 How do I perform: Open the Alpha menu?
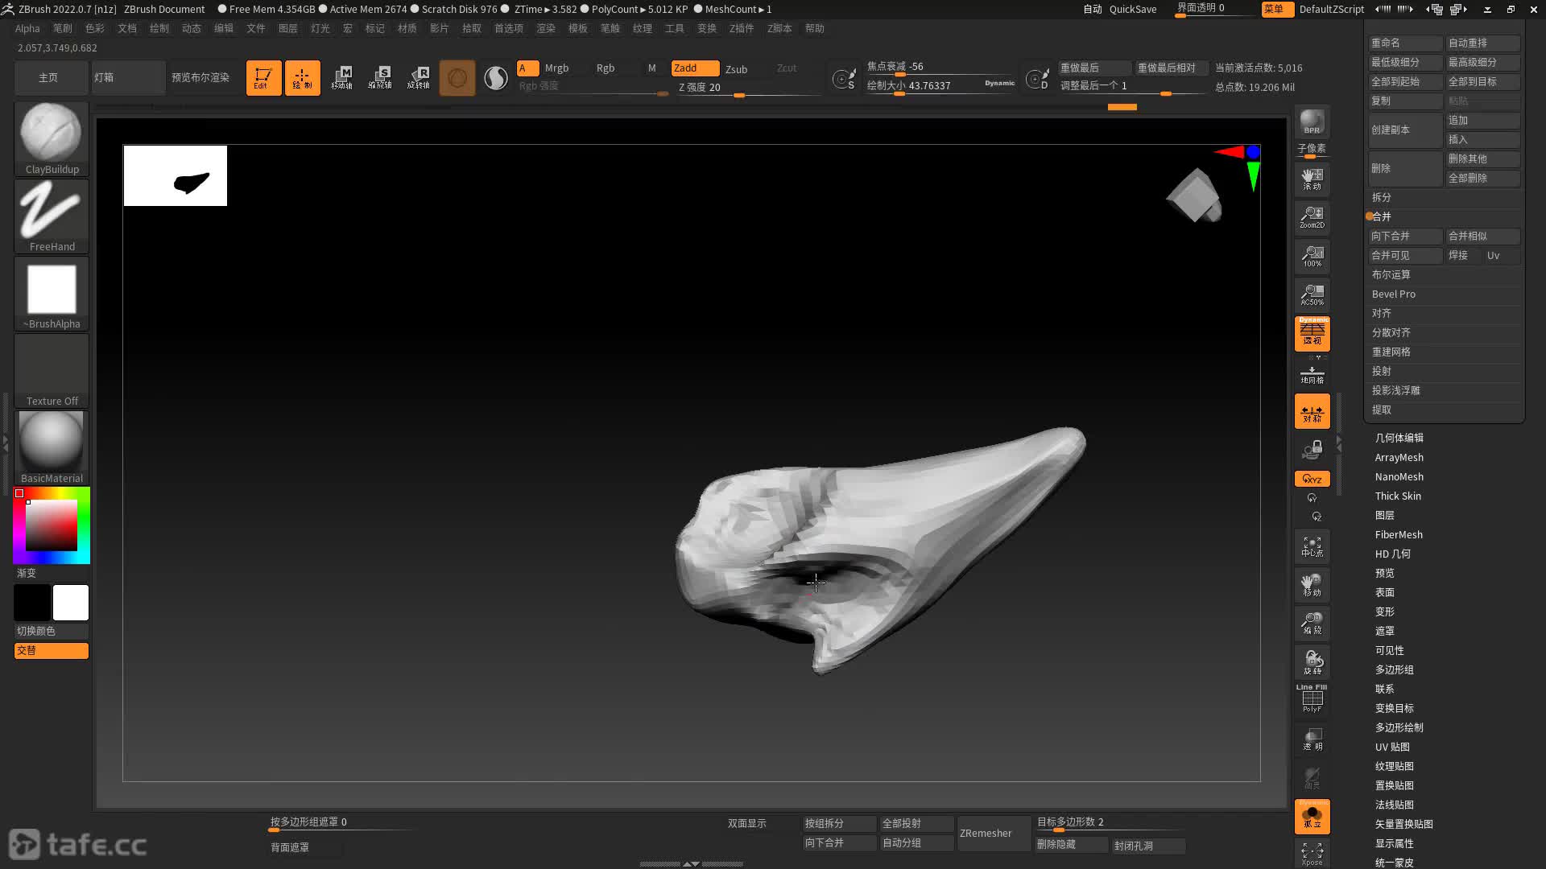click(x=27, y=28)
